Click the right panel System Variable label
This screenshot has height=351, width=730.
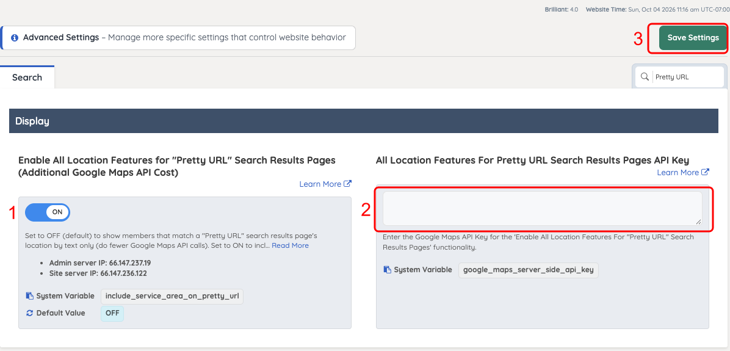423,270
